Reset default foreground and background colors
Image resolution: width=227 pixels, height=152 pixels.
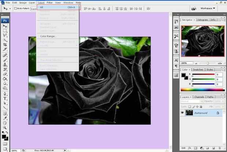coord(3,132)
